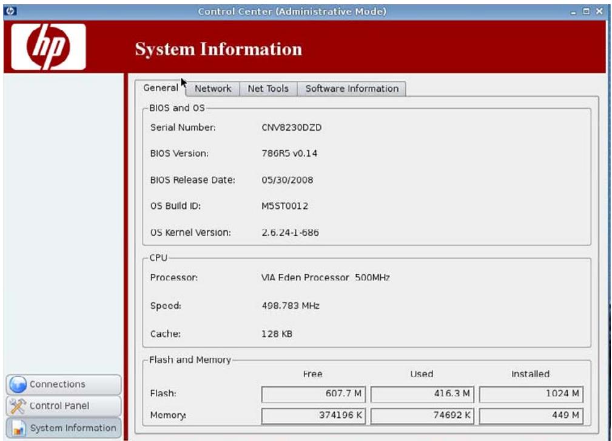Click the Memory Free field 374196 K
Image resolution: width=612 pixels, height=441 pixels.
[314, 415]
